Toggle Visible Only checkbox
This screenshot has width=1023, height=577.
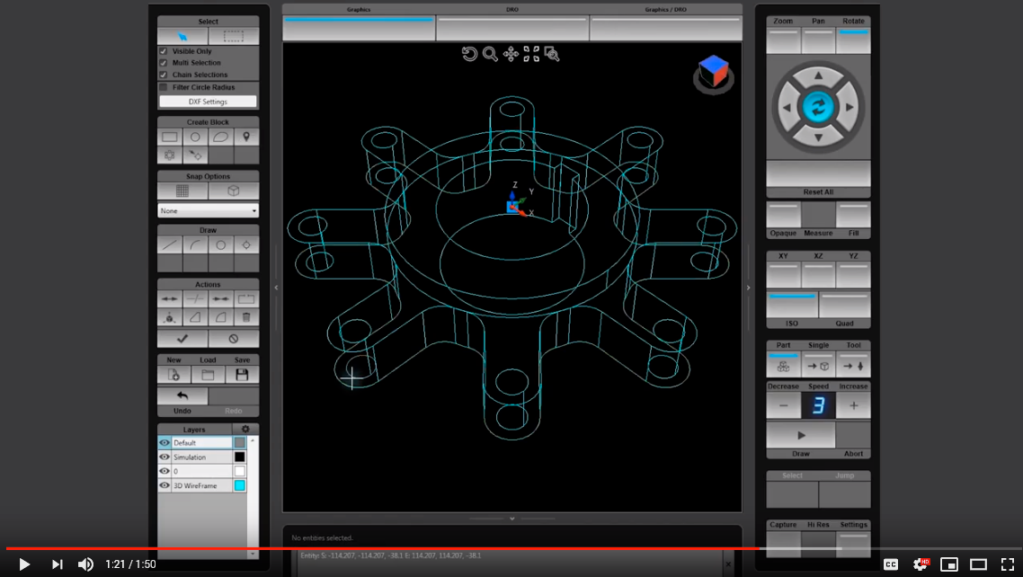163,51
